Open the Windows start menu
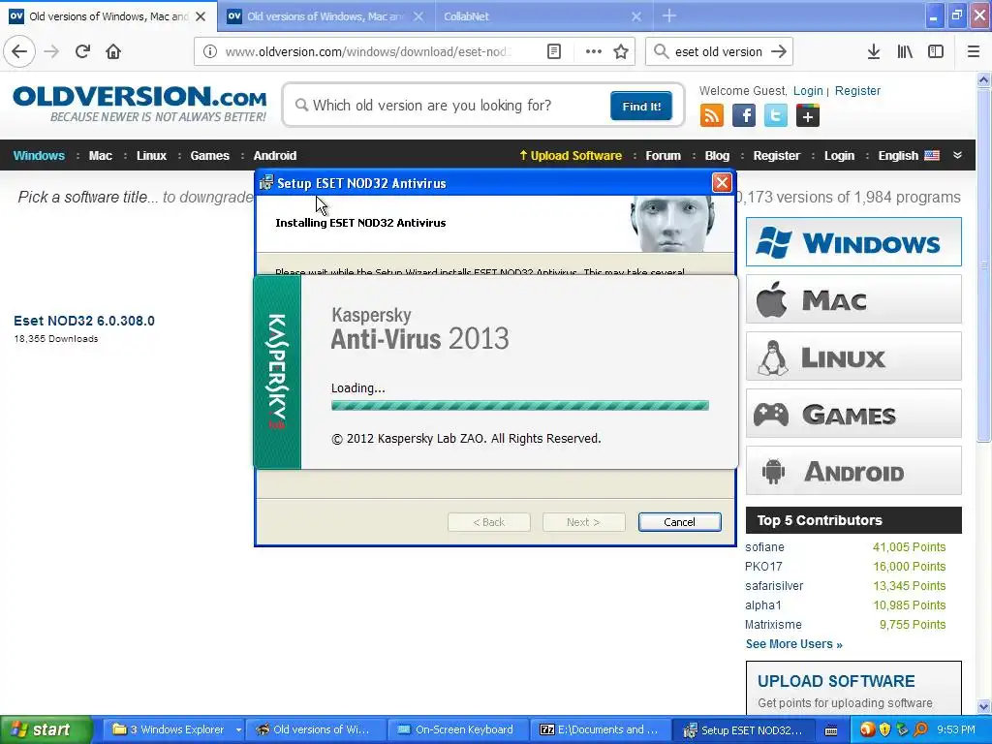The width and height of the screenshot is (992, 744). click(46, 729)
